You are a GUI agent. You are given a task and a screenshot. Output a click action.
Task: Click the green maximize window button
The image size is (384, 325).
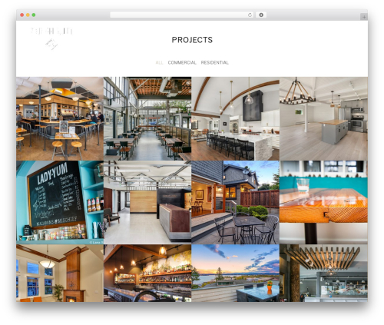coord(34,15)
